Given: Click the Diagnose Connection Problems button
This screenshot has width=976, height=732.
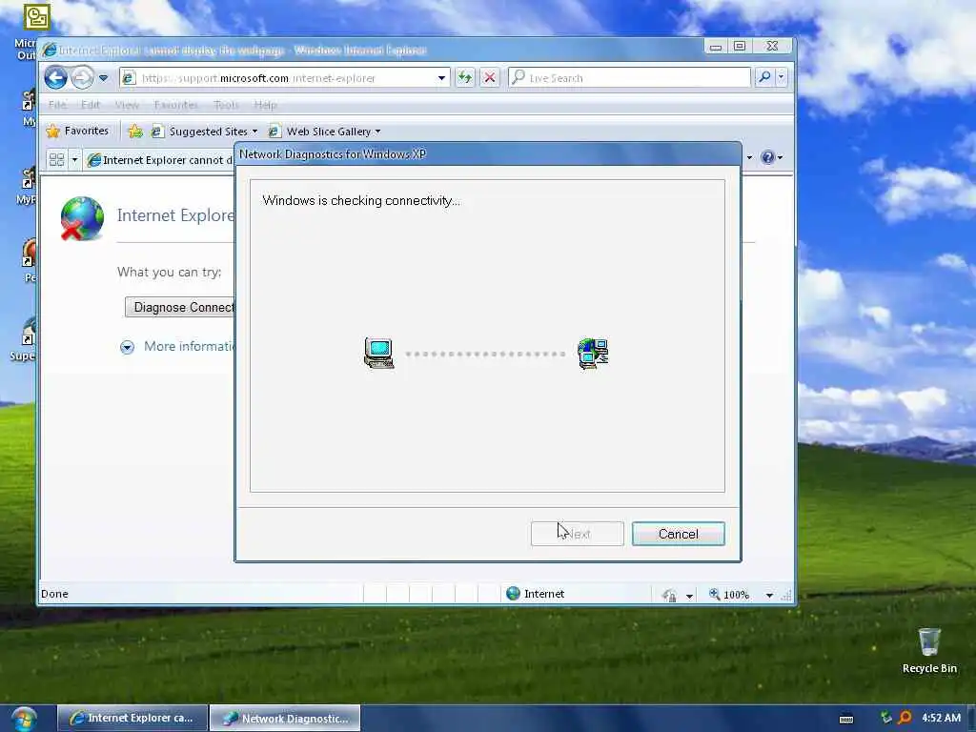Looking at the screenshot, I should [179, 307].
